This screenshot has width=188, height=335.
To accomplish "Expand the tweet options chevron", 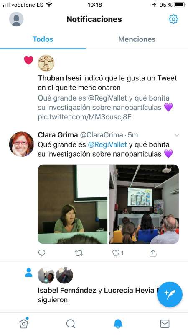I will tap(177, 135).
